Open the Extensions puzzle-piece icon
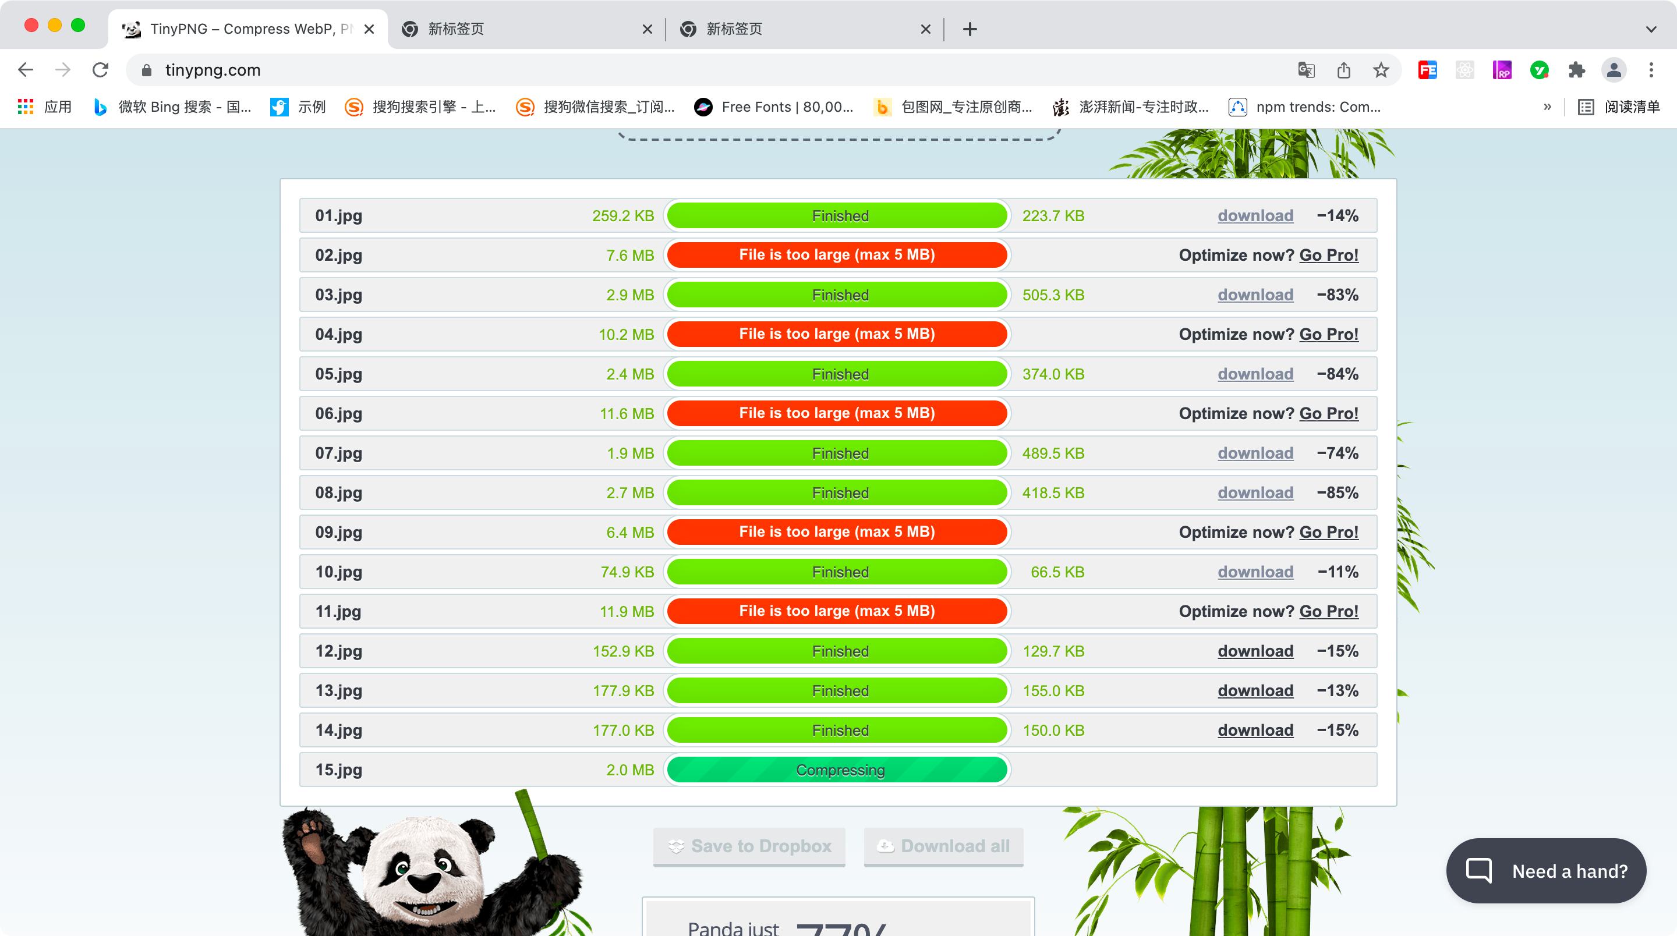 1576,70
